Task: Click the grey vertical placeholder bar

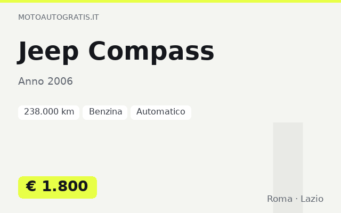Action: tap(288, 168)
